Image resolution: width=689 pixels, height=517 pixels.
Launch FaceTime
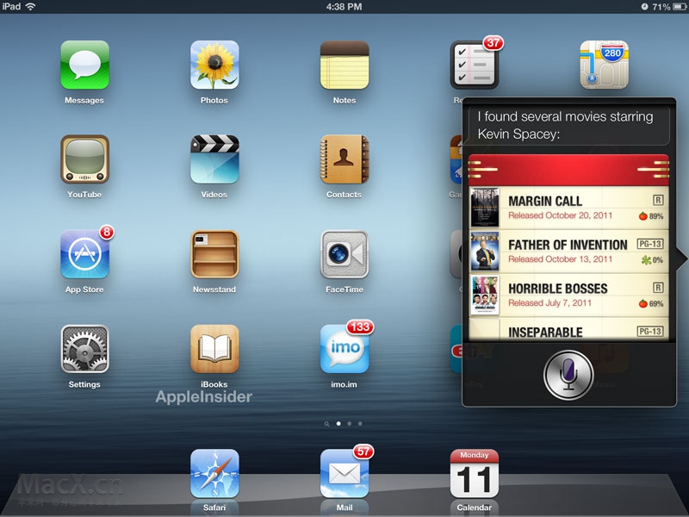pyautogui.click(x=344, y=253)
